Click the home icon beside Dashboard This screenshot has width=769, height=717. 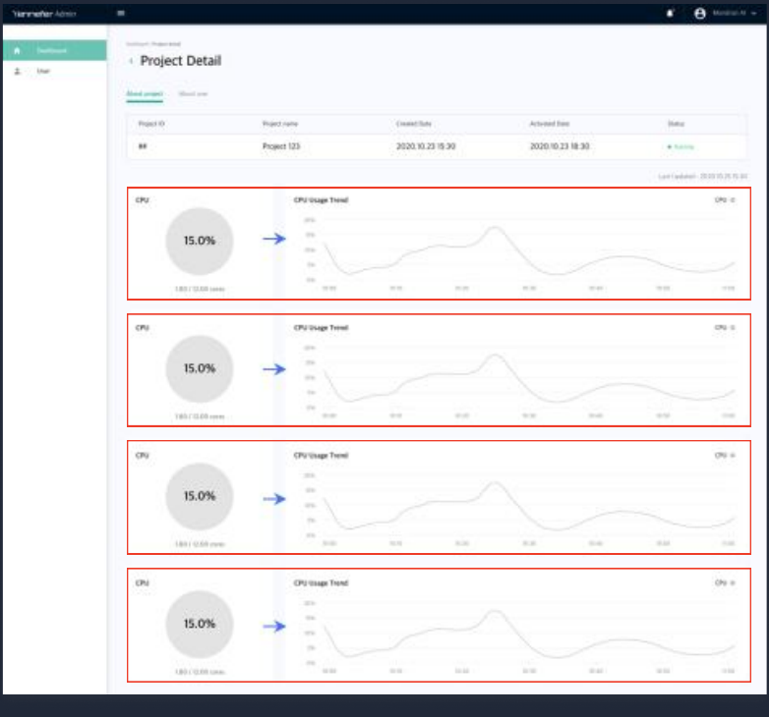[17, 50]
